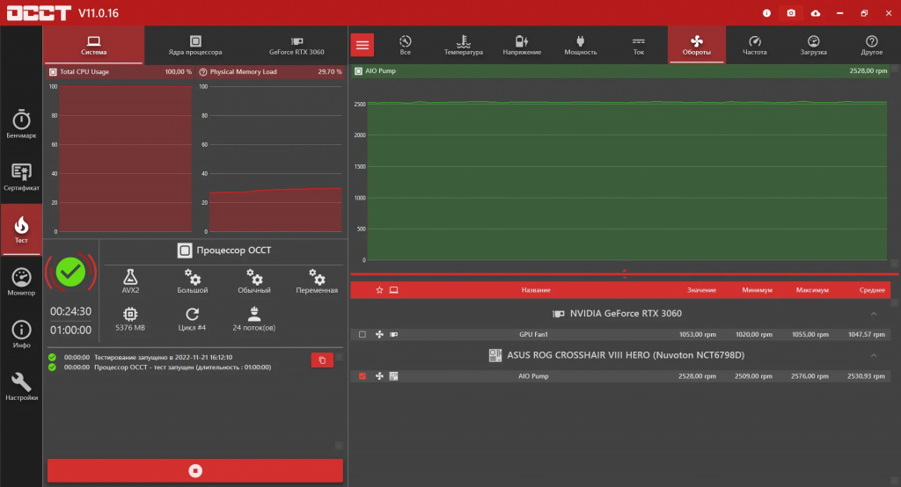
Task: Switch to the Ядра процессора tab
Action: click(195, 45)
